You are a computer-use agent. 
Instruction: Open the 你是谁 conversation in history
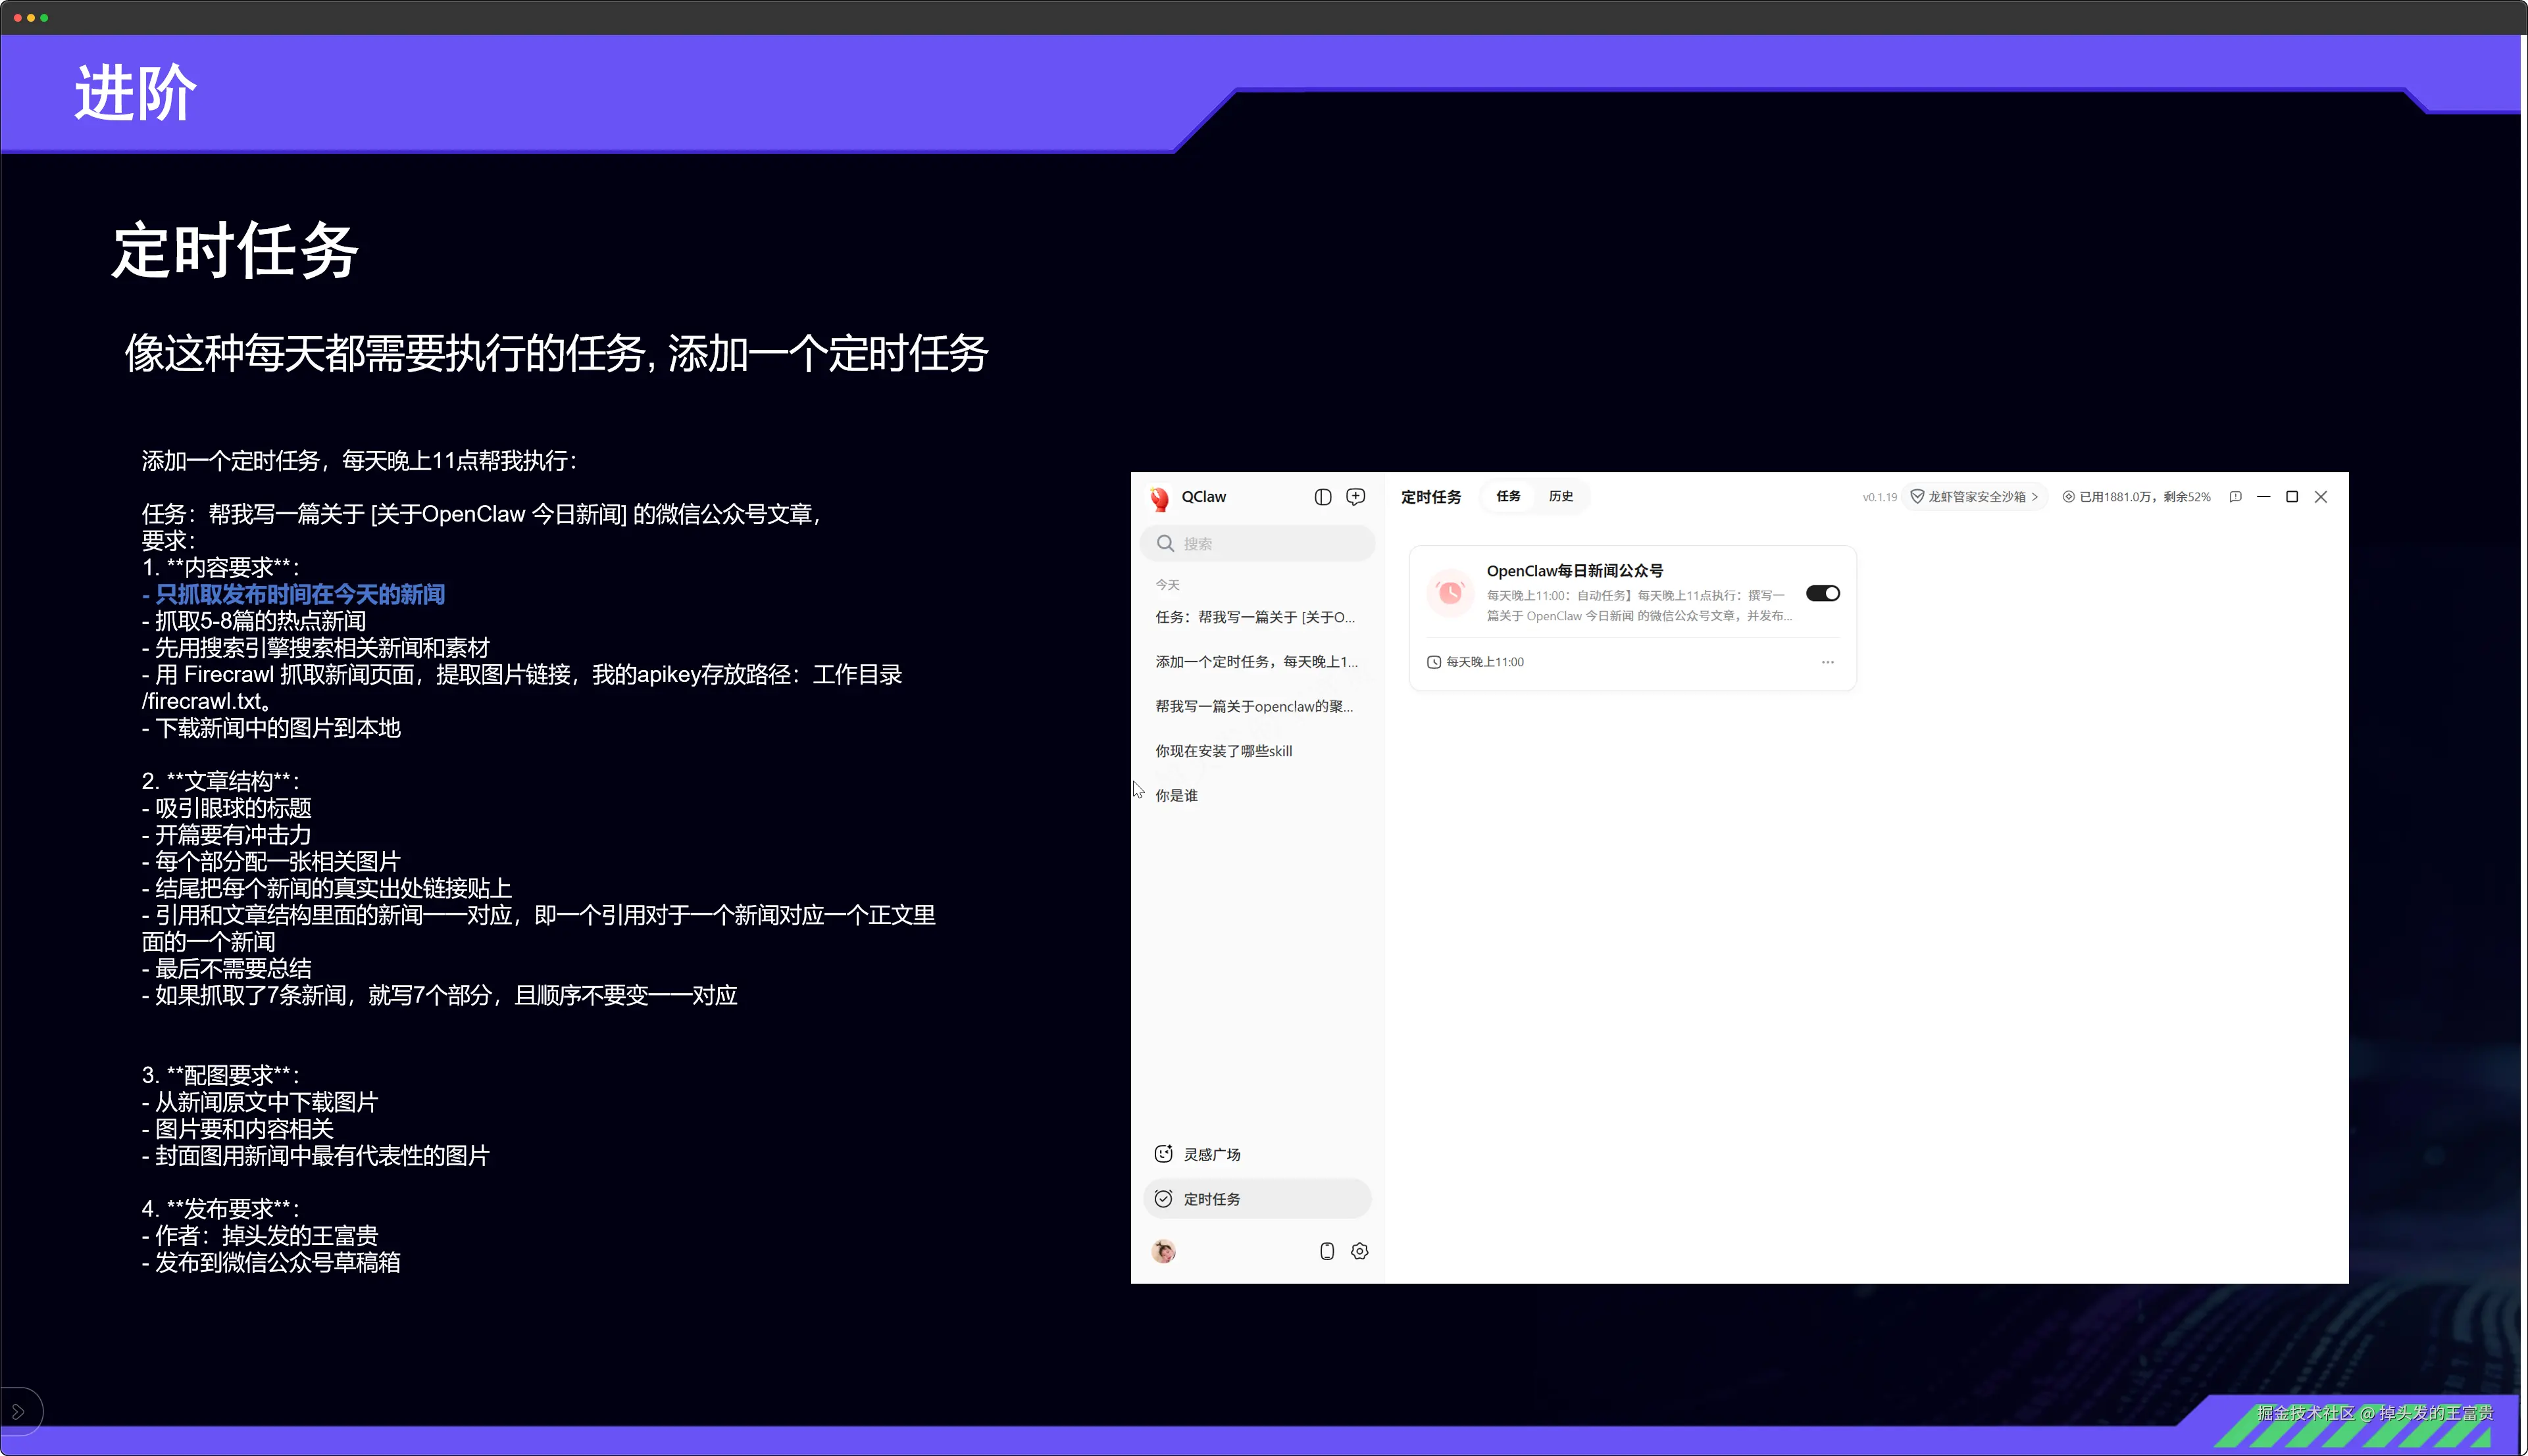pos(1176,795)
